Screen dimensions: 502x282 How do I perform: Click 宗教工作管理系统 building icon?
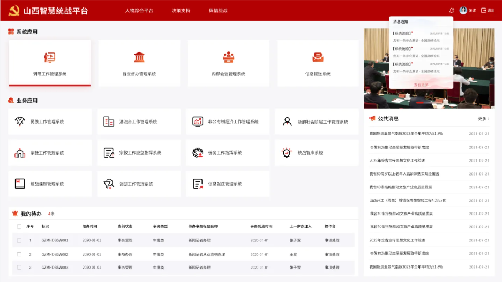[x=20, y=153]
